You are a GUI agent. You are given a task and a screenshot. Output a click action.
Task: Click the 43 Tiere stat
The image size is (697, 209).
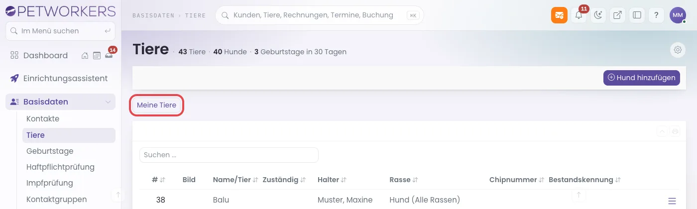pos(192,52)
